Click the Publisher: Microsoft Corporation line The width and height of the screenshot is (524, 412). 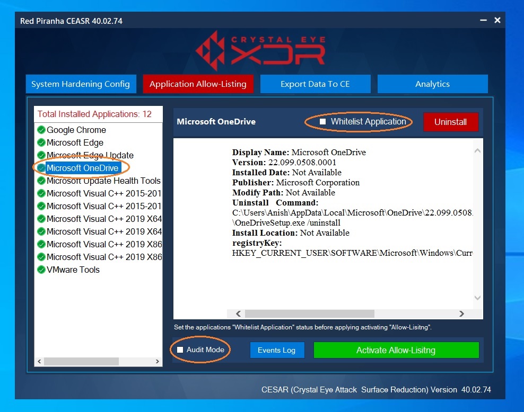296,183
